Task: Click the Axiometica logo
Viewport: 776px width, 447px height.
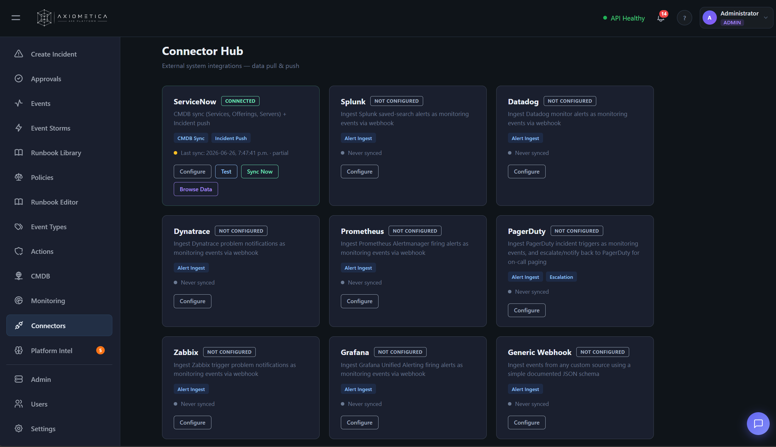Action: [72, 18]
